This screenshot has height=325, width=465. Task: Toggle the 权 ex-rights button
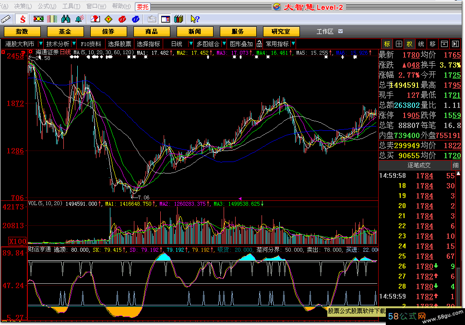(x=409, y=44)
